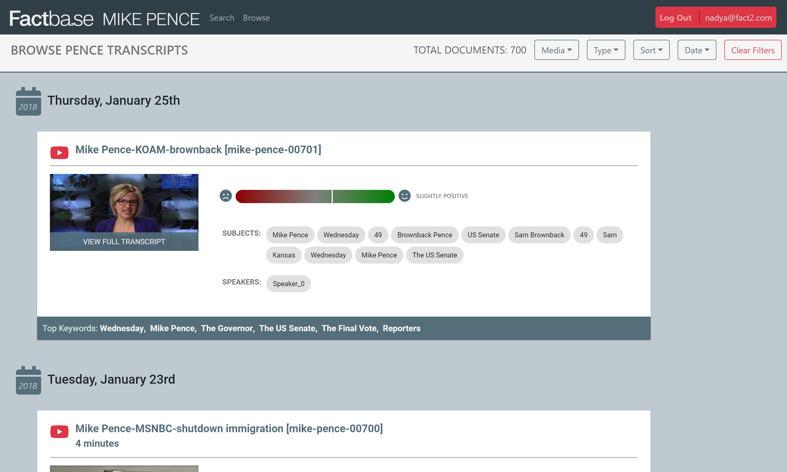This screenshot has width=787, height=472.
Task: Click the Reporters top keyword
Action: (402, 328)
